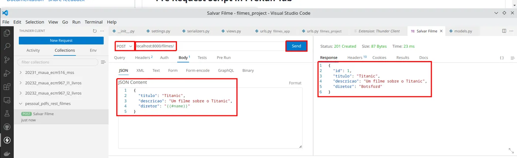Open the request Auth tab
517x158 pixels.
(164, 58)
